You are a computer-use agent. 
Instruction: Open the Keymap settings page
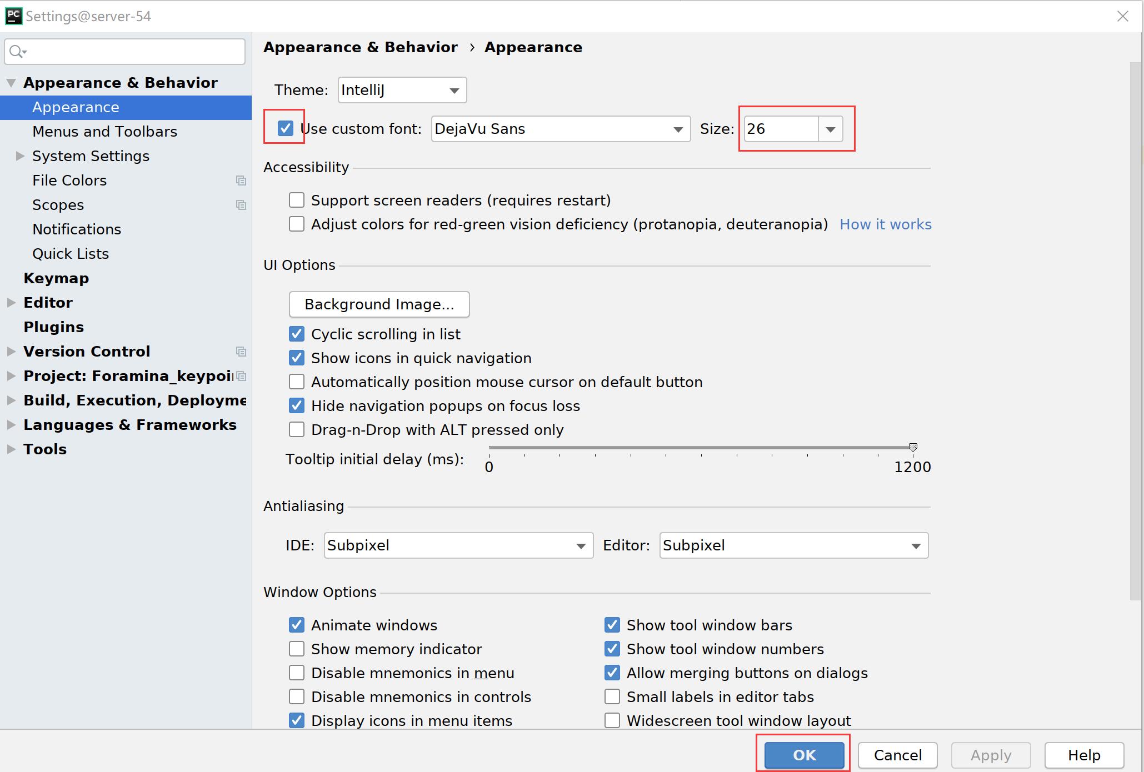click(56, 278)
